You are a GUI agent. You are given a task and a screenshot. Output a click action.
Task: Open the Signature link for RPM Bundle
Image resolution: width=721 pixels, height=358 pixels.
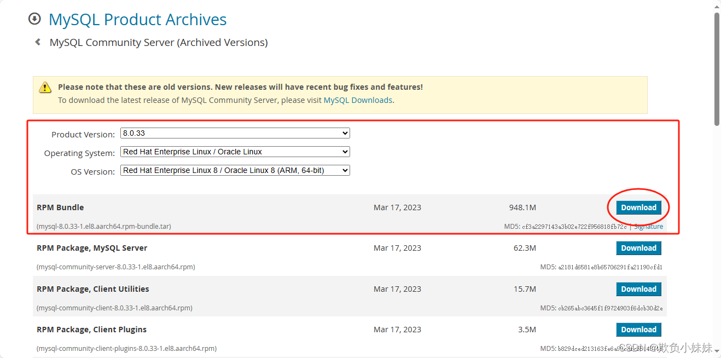pos(648,227)
